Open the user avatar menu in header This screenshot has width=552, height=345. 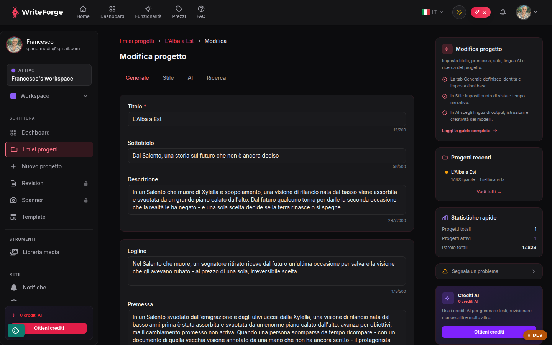(x=527, y=12)
